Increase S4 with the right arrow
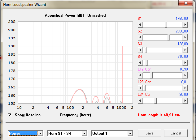Screen dimensions: 196x140 [x=185, y=63]
